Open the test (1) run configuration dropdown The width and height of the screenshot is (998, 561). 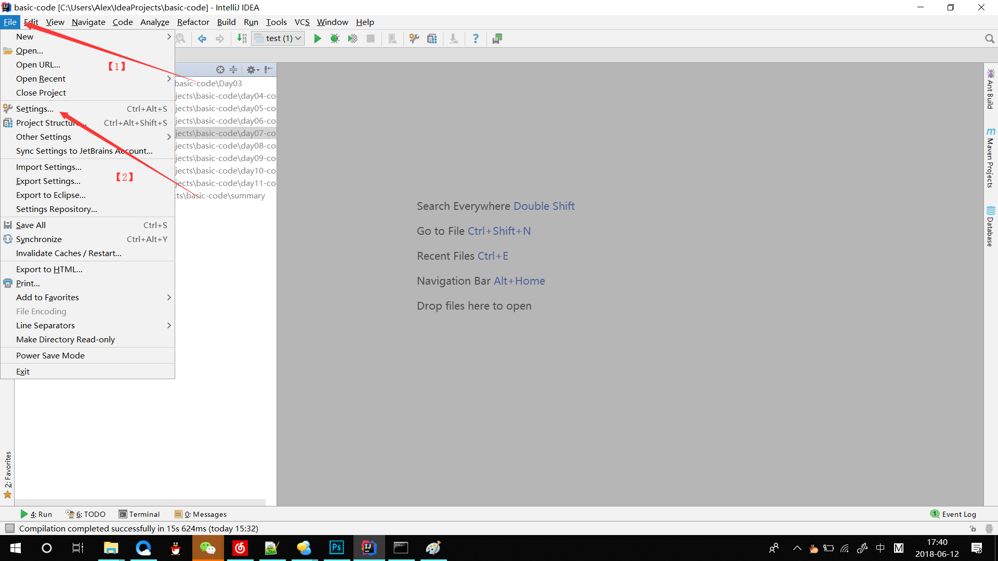click(279, 38)
